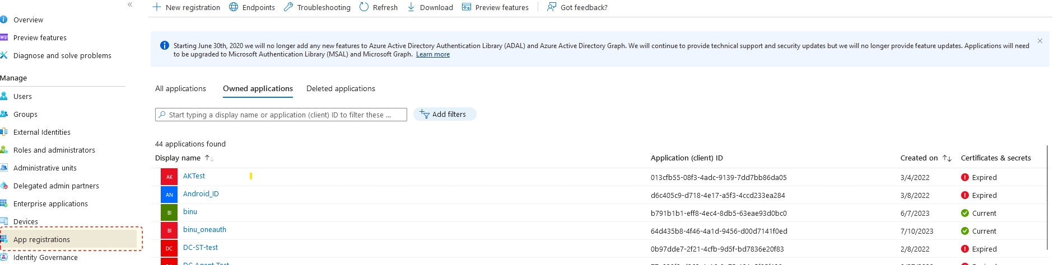Image resolution: width=1054 pixels, height=265 pixels.
Task: Open DC-ST-test application
Action: click(x=200, y=248)
